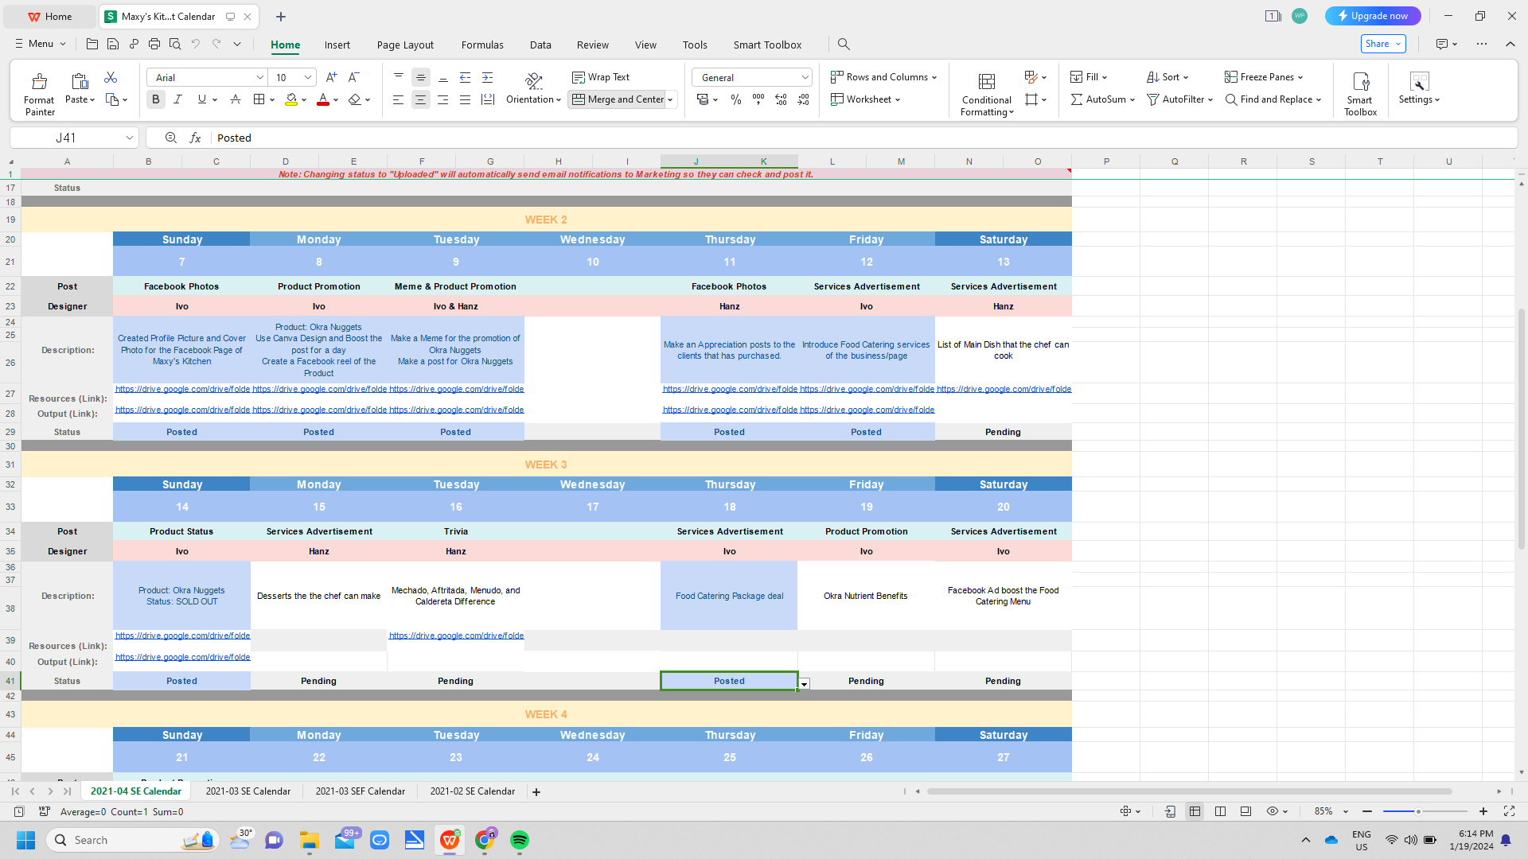This screenshot has height=859, width=1528.
Task: Toggle center horizontal alignment
Action: (420, 99)
